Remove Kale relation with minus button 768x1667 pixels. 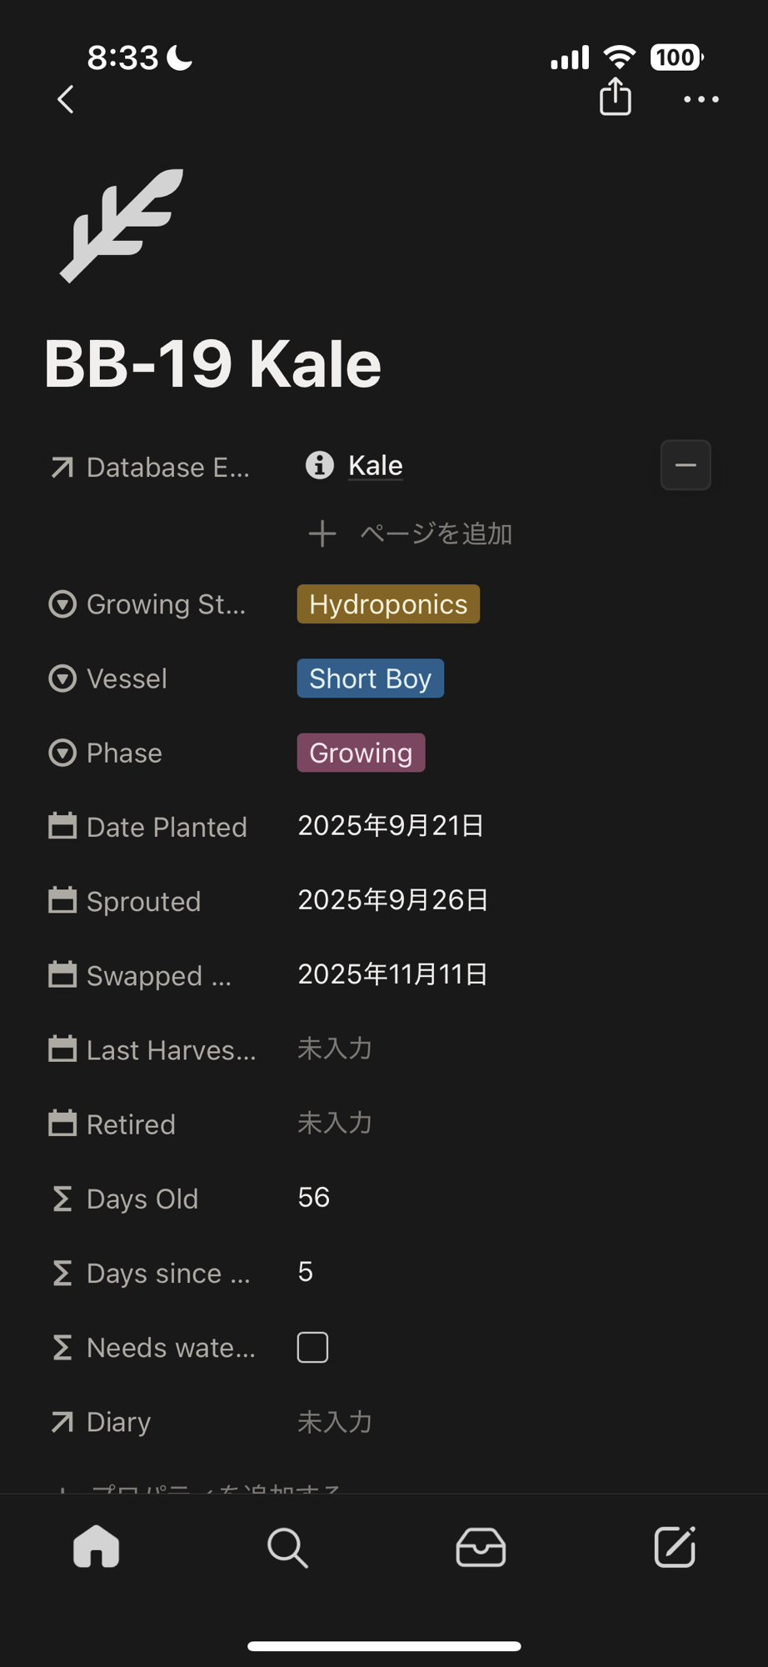pos(685,465)
